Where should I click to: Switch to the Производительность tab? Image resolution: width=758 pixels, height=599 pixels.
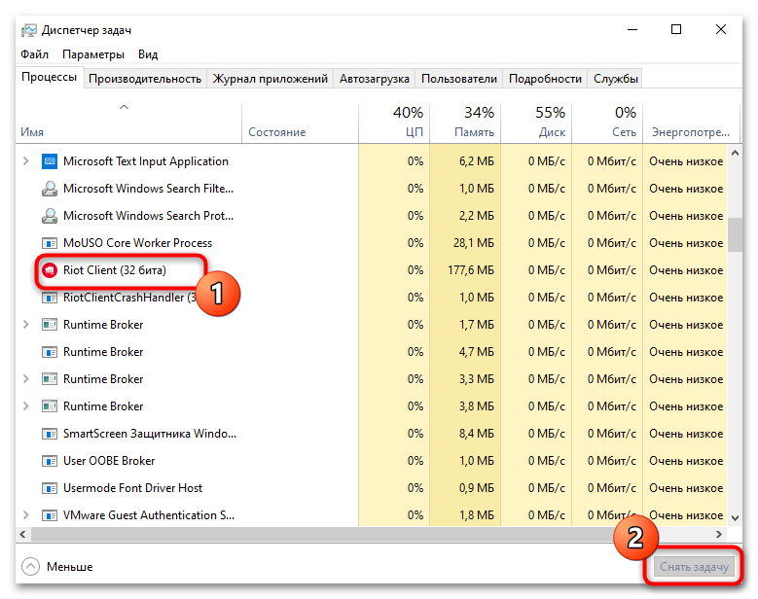145,79
